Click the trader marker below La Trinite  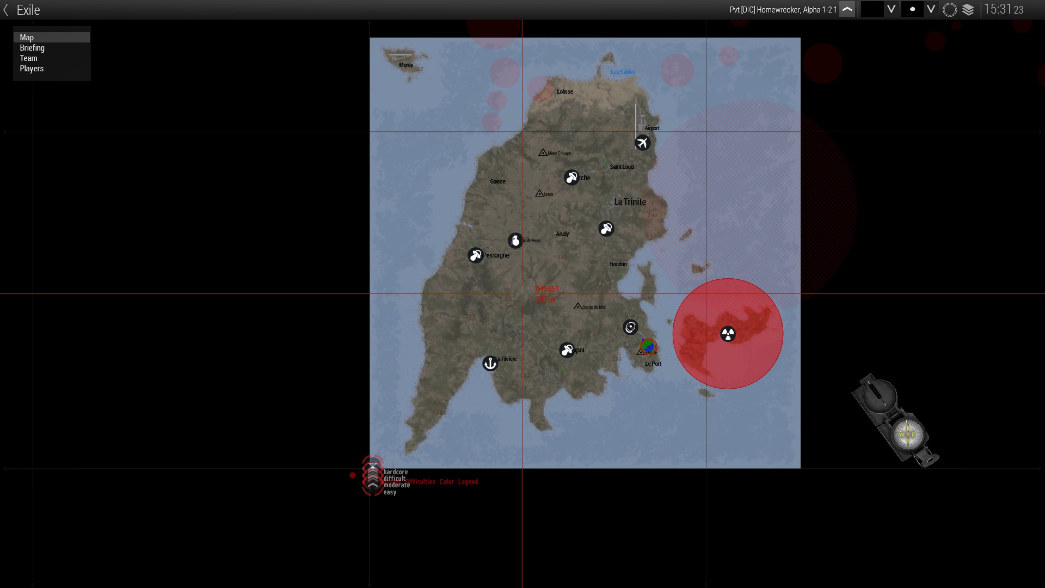pyautogui.click(x=606, y=229)
